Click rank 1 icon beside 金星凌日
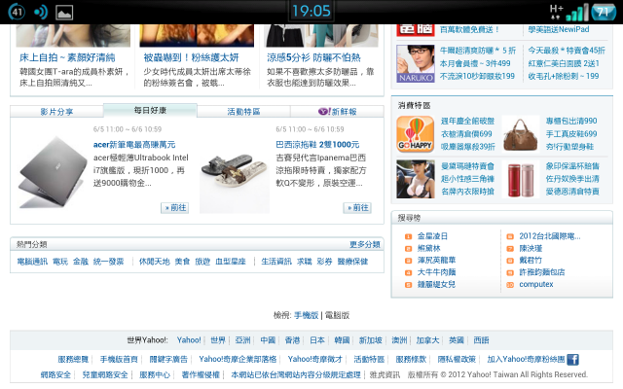The height and width of the screenshot is (389, 623). coord(408,236)
